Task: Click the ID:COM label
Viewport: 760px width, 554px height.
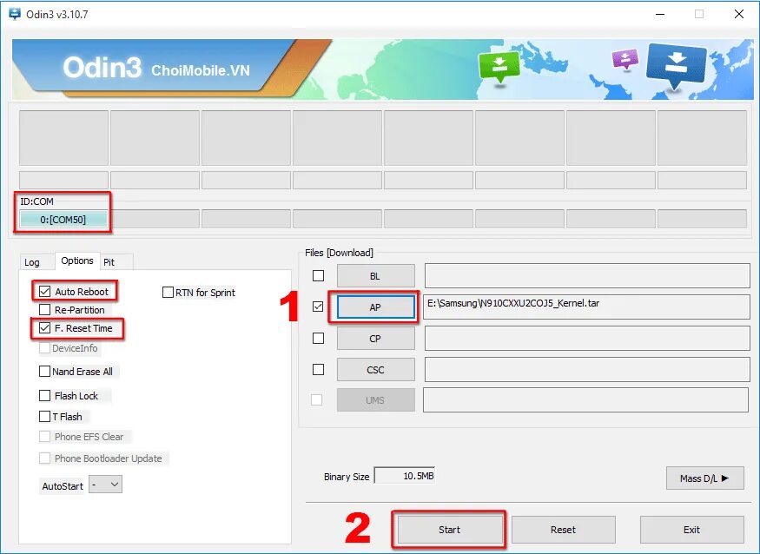Action: (x=36, y=201)
